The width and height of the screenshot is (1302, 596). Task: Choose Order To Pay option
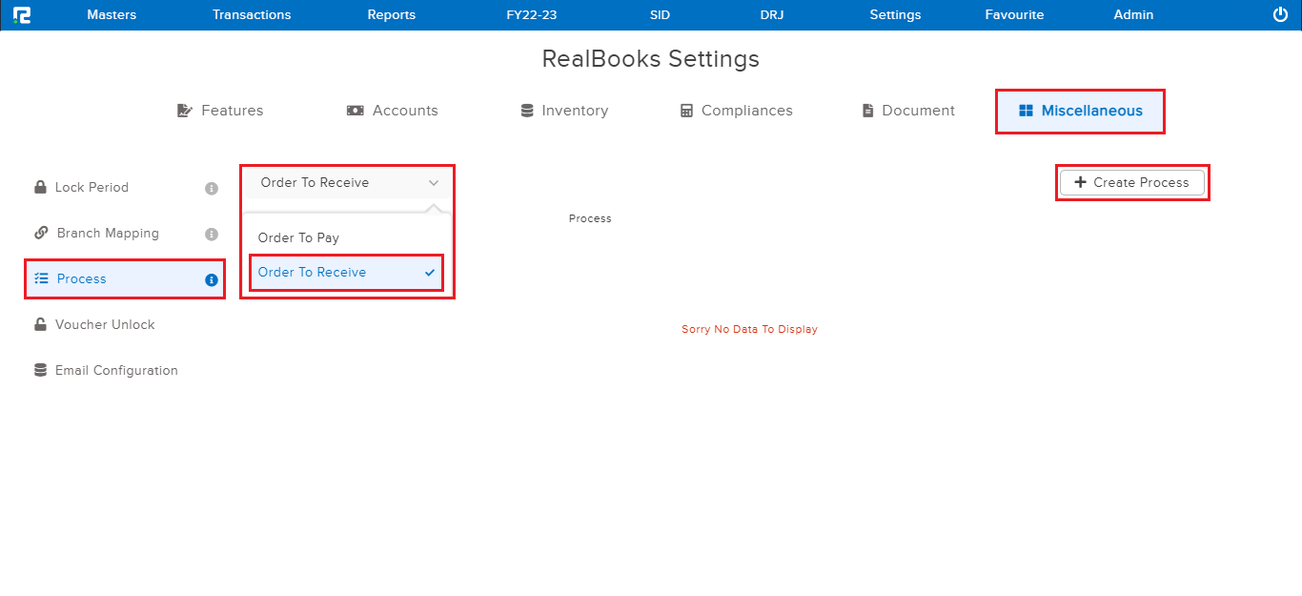[x=298, y=238]
